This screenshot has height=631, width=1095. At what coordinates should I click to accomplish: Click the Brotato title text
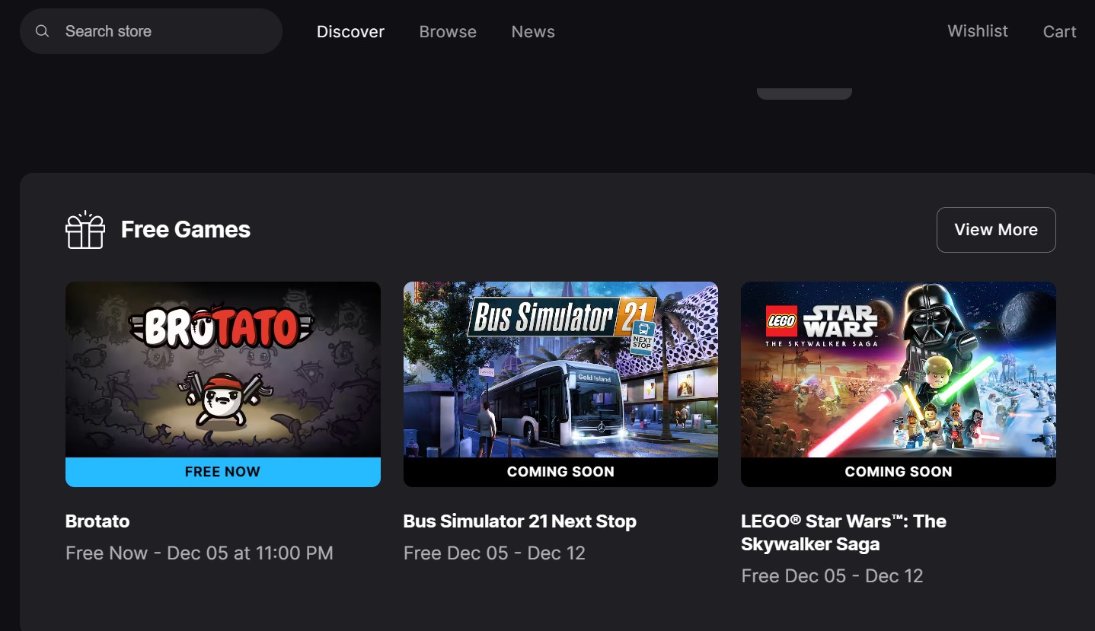tap(97, 521)
